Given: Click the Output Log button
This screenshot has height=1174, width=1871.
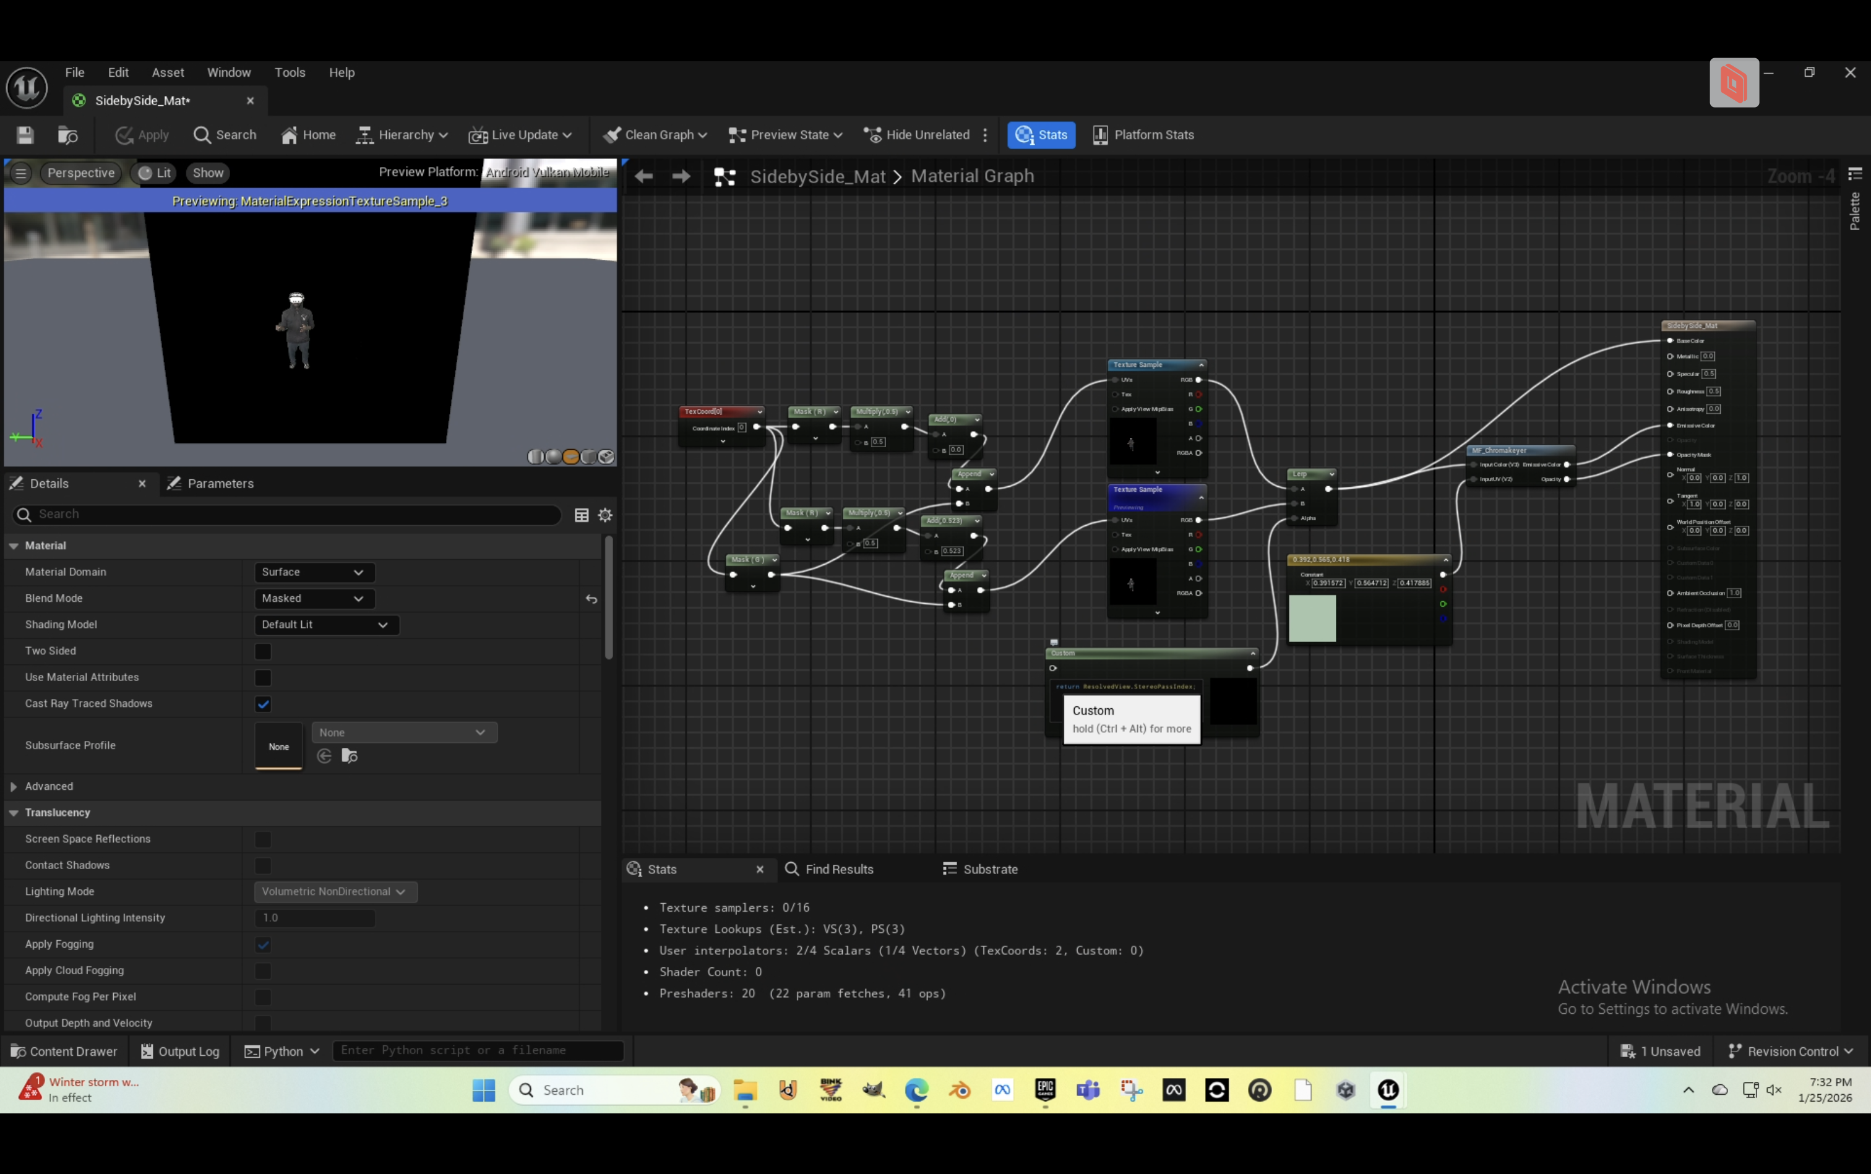Looking at the screenshot, I should tap(180, 1052).
